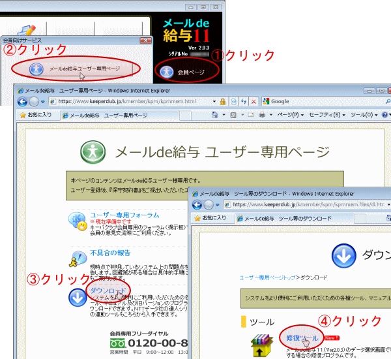
Task: Expand the address bar history dropdown for kpmmem.html
Action: (214, 102)
